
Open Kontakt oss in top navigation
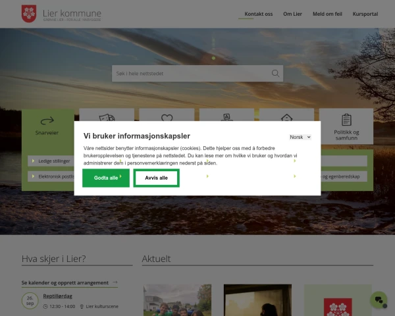point(259,14)
